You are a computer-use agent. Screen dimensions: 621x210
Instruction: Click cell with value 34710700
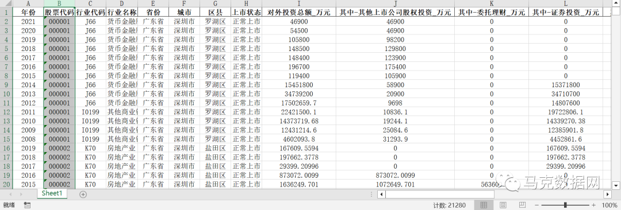coord(566,94)
